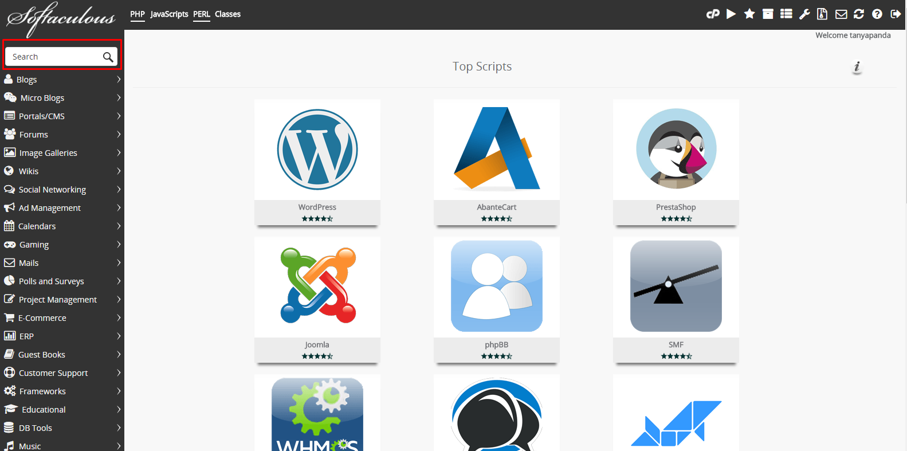Click inside the Search input field
The width and height of the screenshot is (907, 451).
(x=54, y=57)
